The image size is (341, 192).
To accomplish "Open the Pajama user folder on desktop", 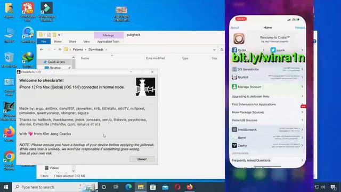I will pyautogui.click(x=9, y=10).
